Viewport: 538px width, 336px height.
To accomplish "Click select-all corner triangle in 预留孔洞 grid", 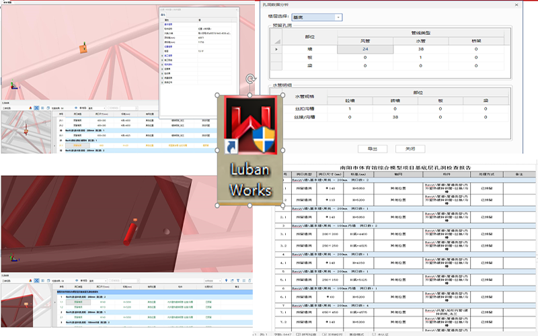I will pos(276,41).
